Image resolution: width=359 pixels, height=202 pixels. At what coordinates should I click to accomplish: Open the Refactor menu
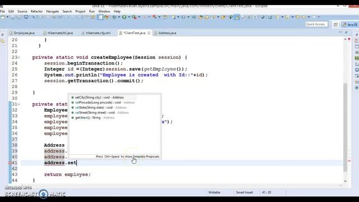click(x=36, y=11)
